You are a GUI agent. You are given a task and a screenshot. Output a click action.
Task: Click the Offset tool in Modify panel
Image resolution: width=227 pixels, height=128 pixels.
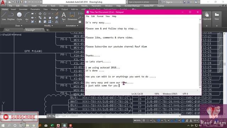coord(57,22)
